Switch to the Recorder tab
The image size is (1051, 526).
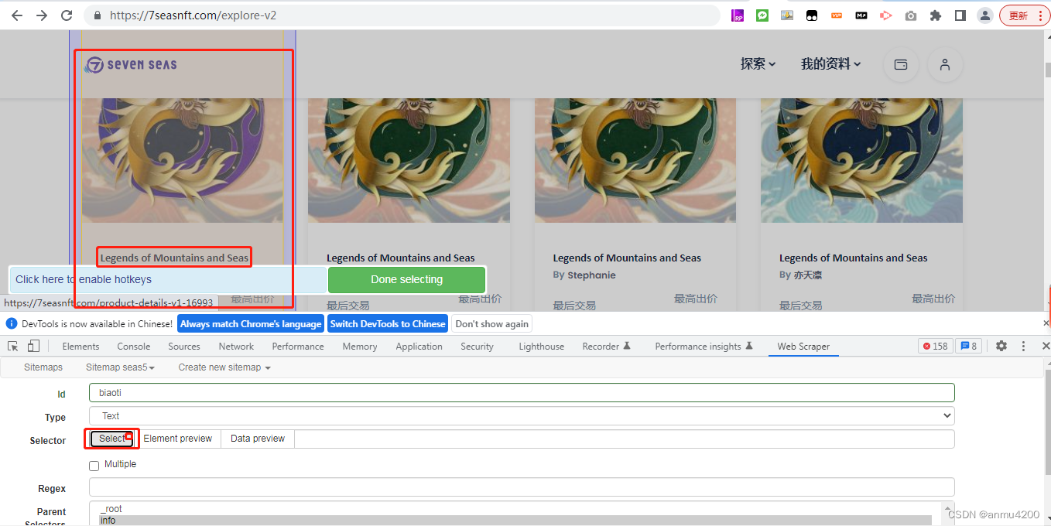click(607, 347)
